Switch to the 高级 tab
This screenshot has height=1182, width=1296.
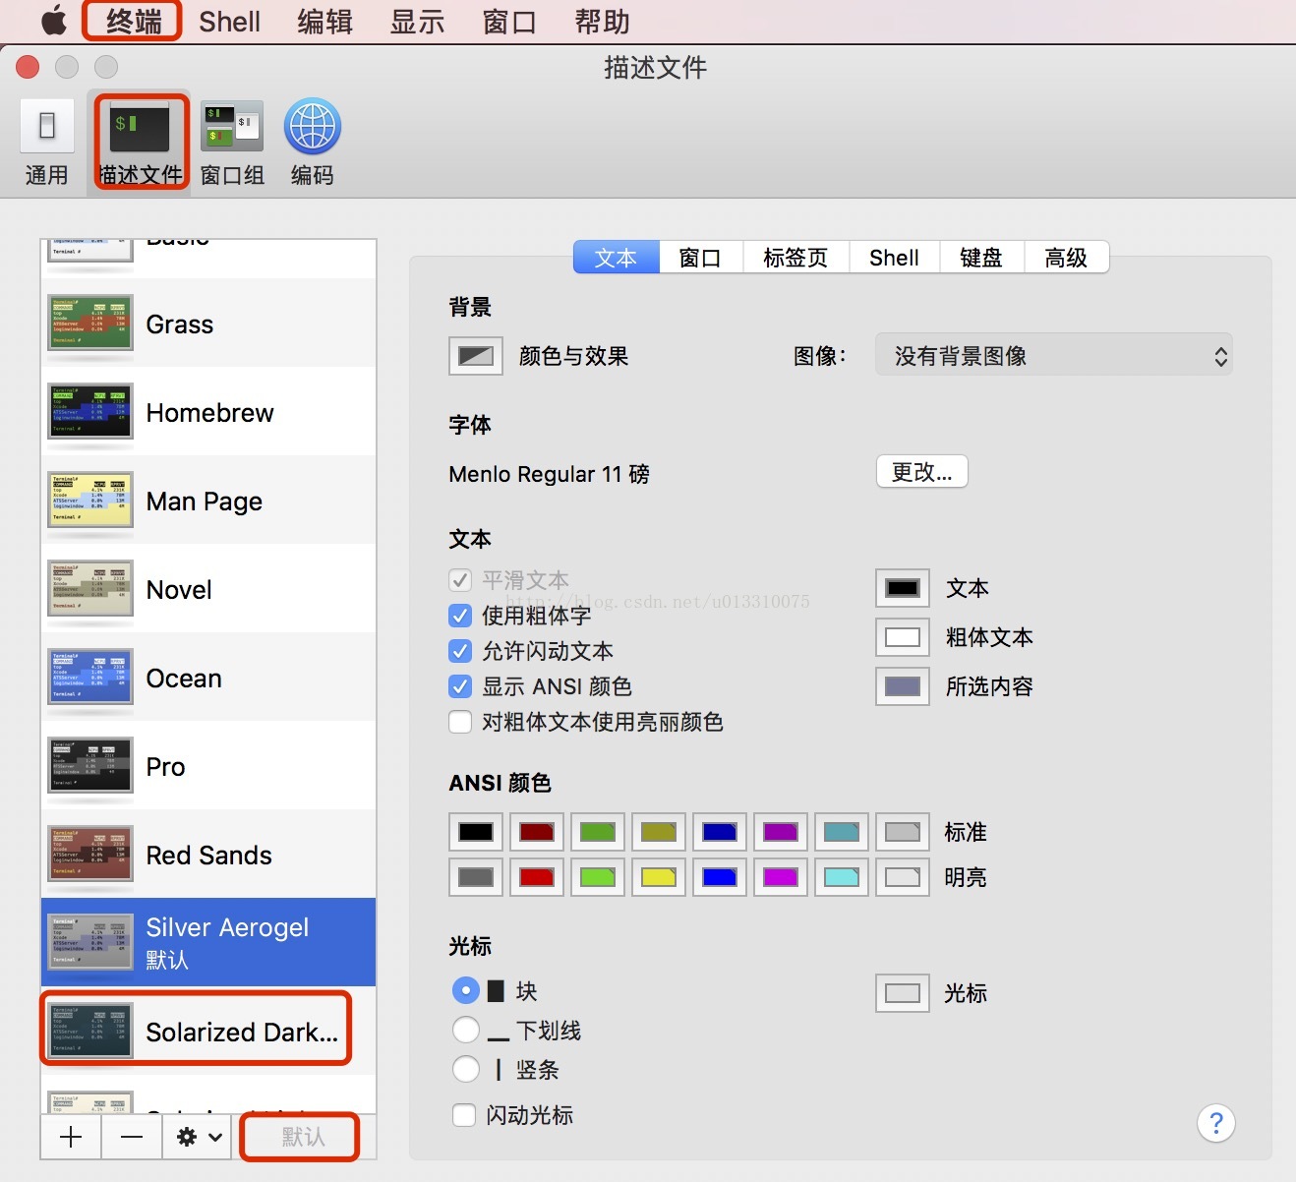(x=1067, y=258)
